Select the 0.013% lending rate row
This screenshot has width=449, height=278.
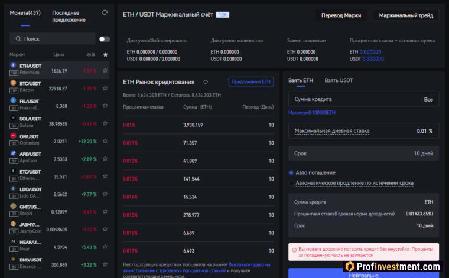point(198,179)
